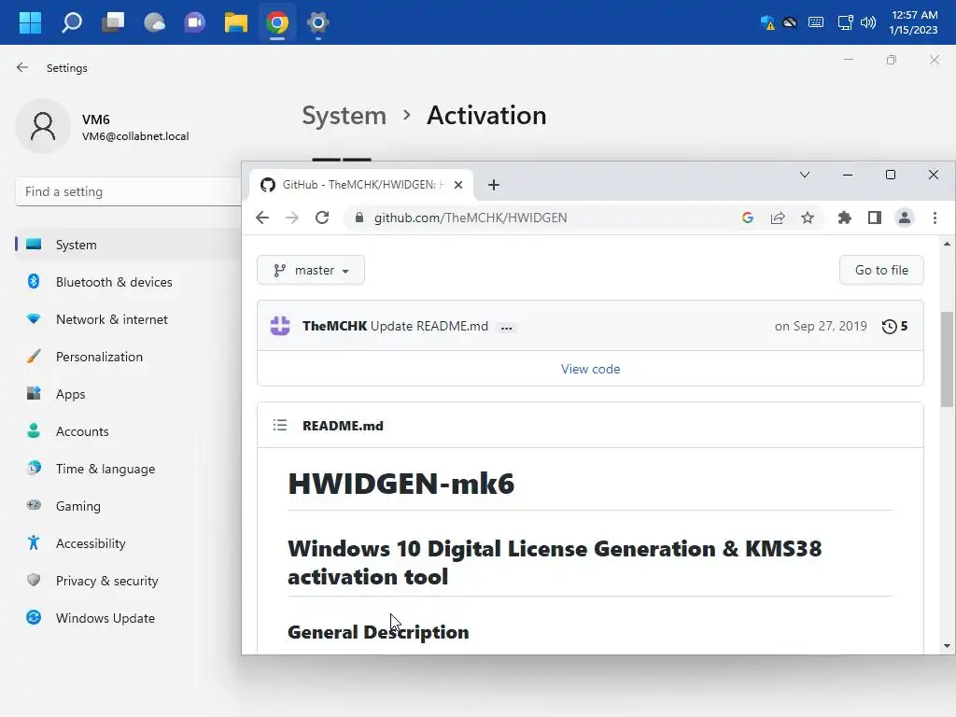This screenshot has width=956, height=717.
Task: Go forward in Chrome
Action: tap(292, 218)
